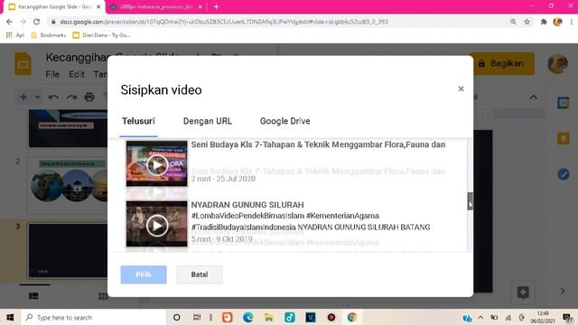Click the video results scrollbar handle
Screen dimensions: 578x325
[x=470, y=201]
